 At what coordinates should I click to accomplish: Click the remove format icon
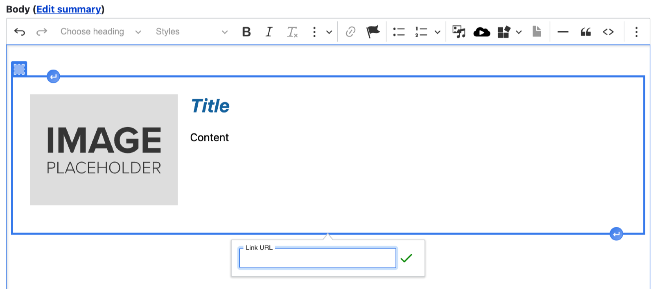click(x=292, y=32)
